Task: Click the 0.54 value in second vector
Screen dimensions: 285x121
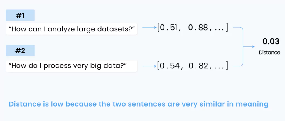Action: click(171, 66)
